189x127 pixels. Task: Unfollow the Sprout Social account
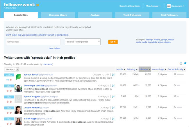click(x=9, y=75)
